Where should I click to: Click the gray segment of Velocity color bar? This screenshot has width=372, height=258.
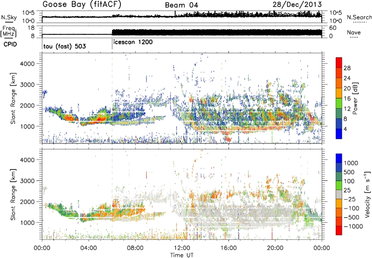(x=339, y=194)
